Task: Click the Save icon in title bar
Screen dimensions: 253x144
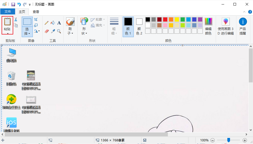Action: pyautogui.click(x=13, y=4)
